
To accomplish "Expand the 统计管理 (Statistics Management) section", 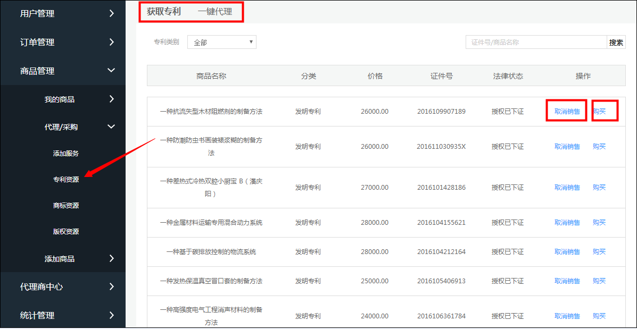I will tap(40, 315).
